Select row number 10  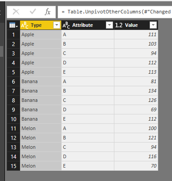13,119
